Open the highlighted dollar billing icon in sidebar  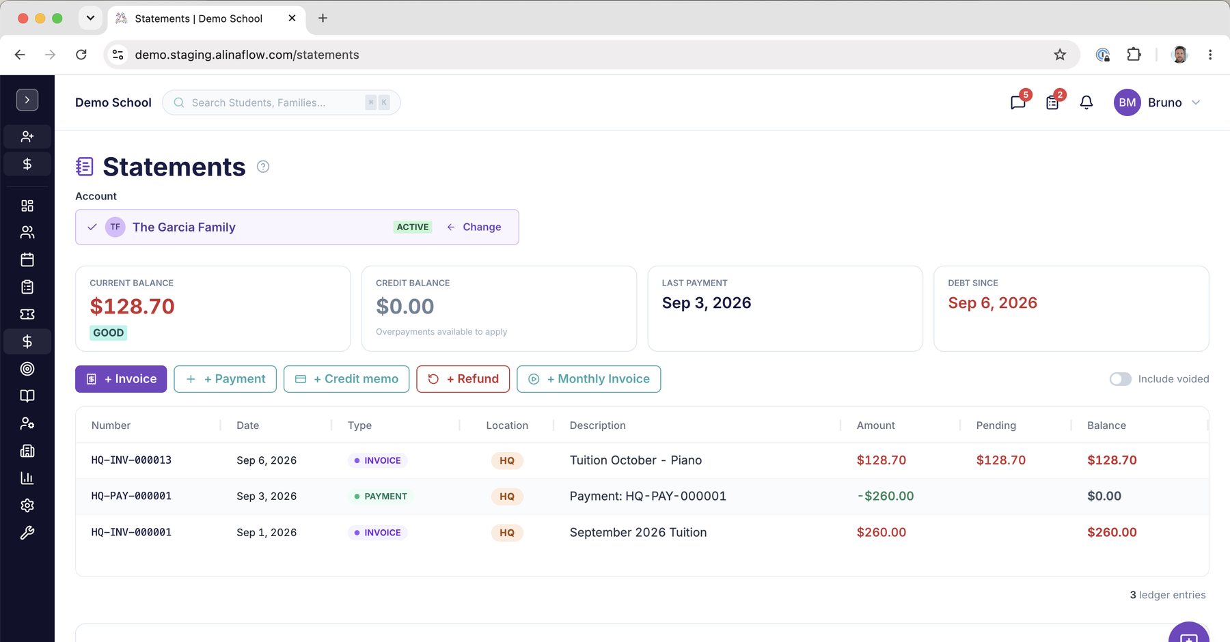[x=27, y=341]
